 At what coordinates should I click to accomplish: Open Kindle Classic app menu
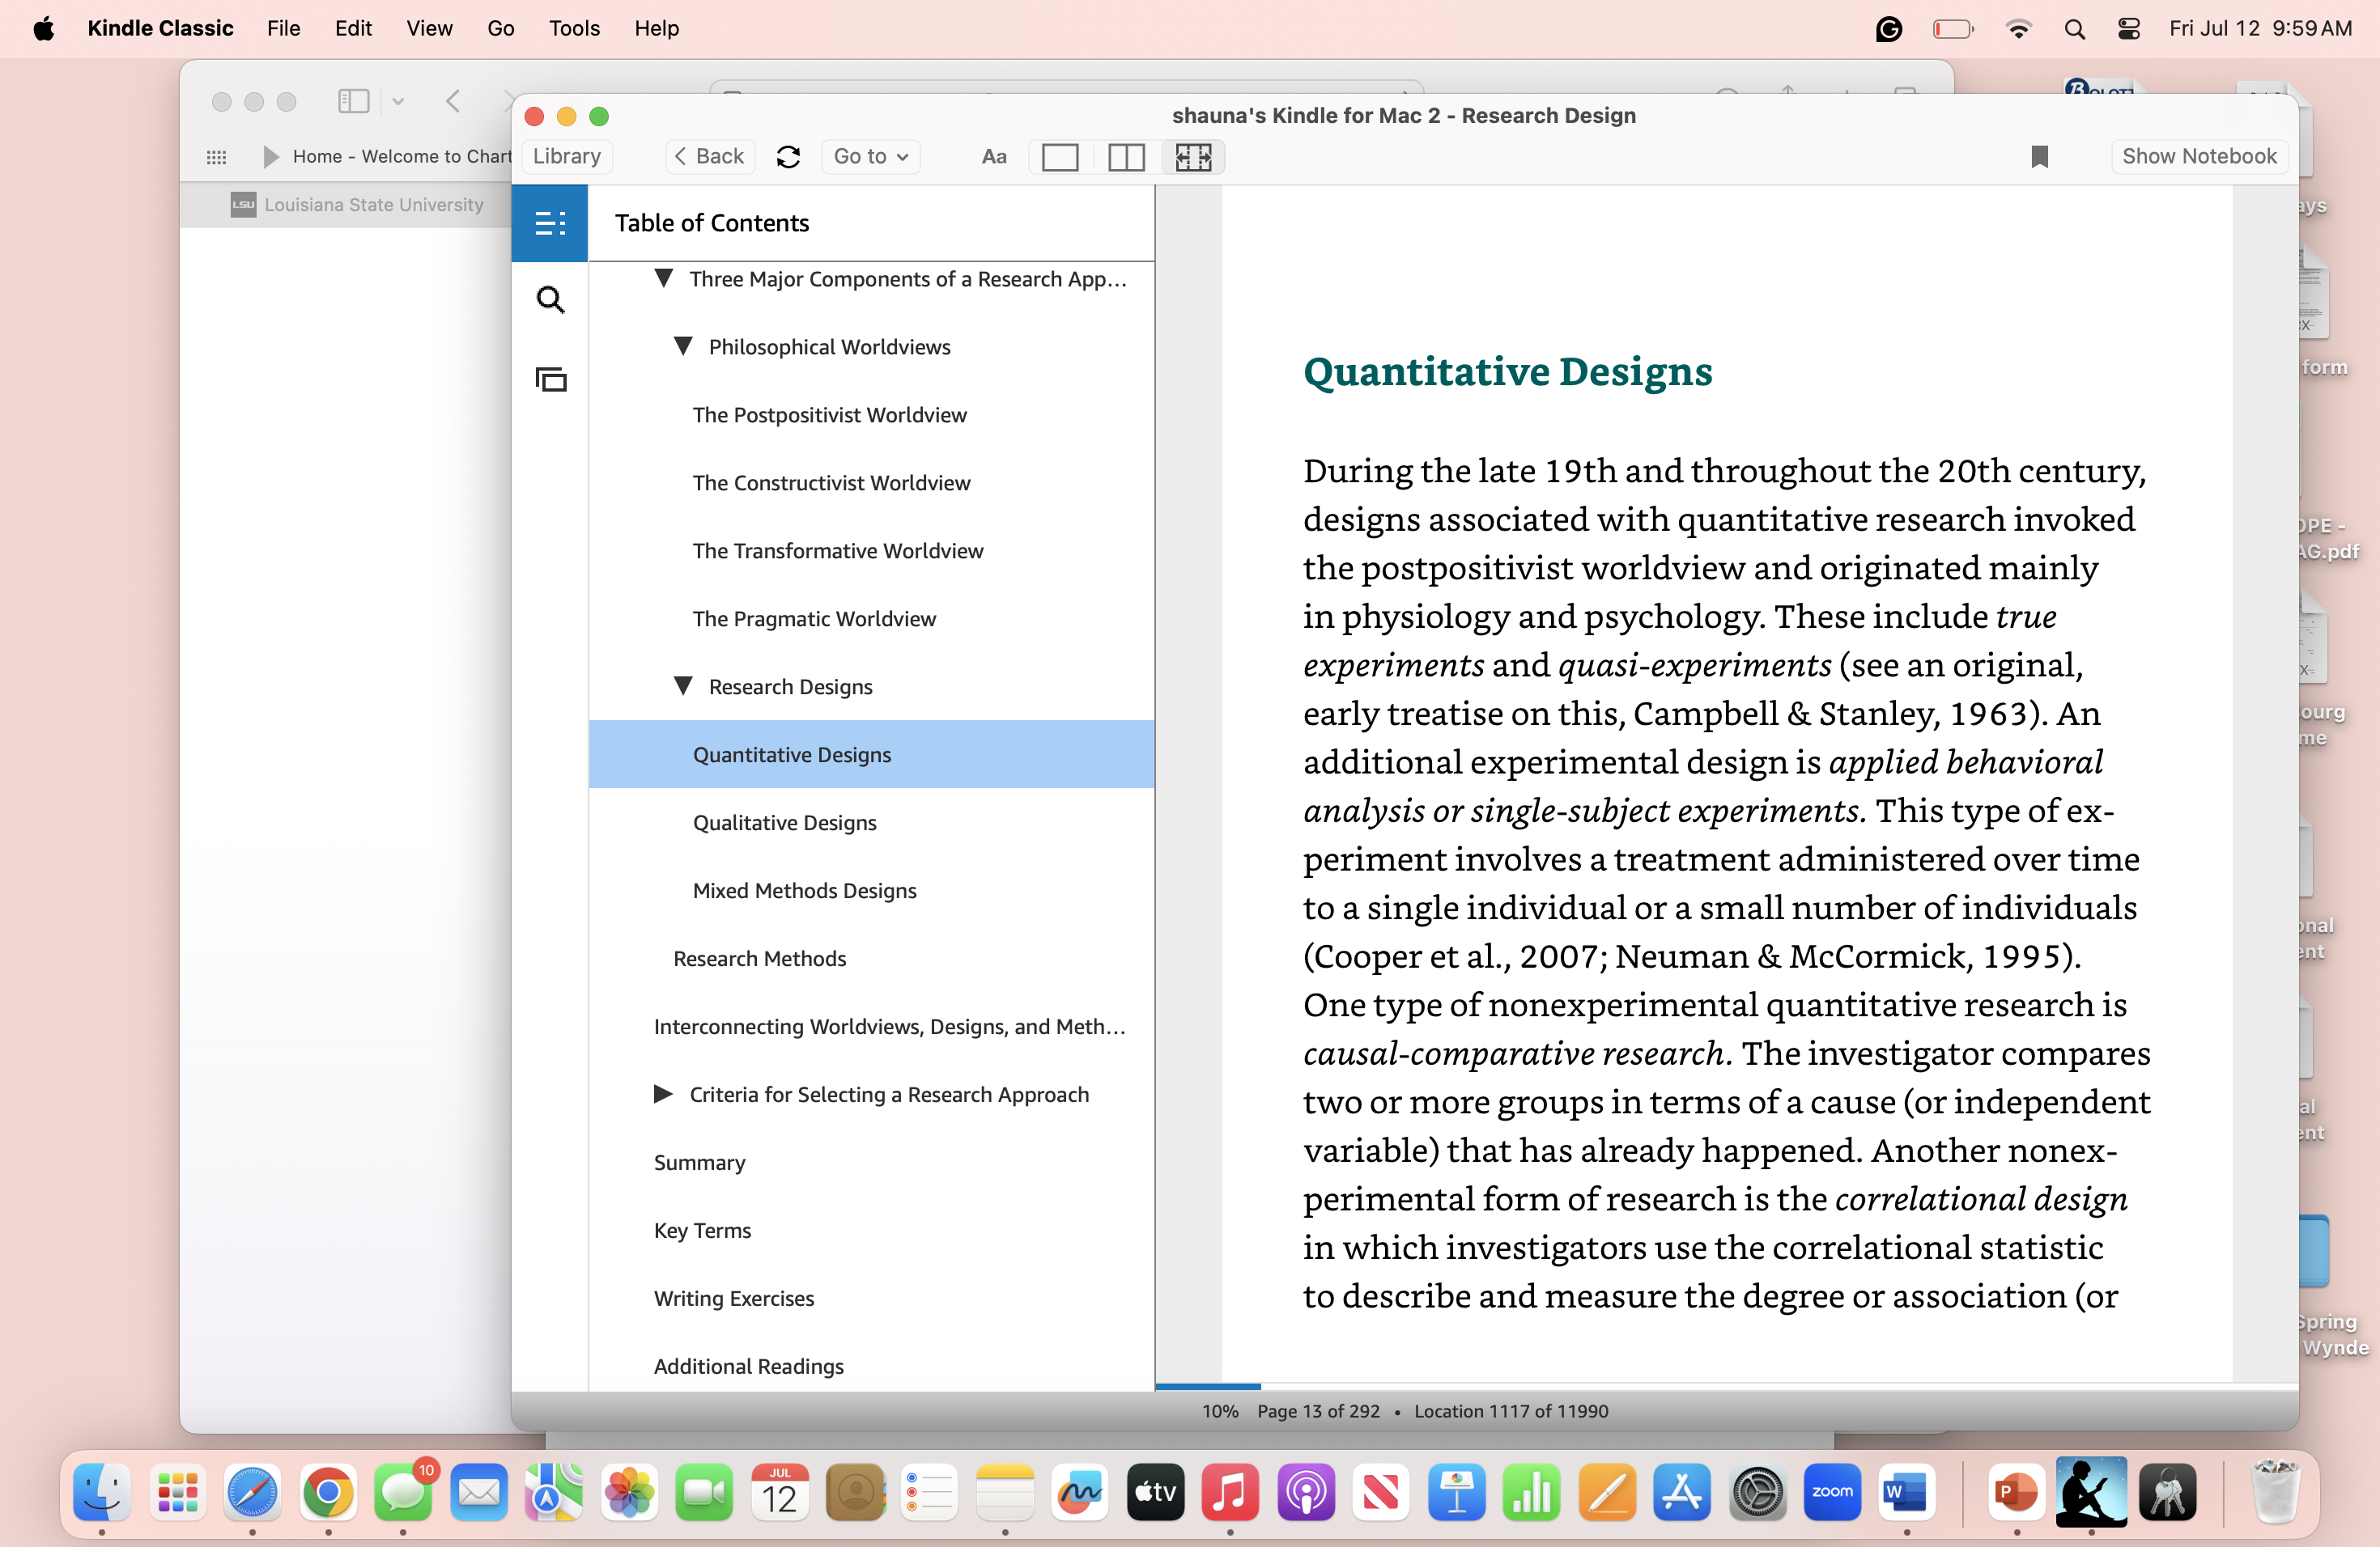(160, 28)
